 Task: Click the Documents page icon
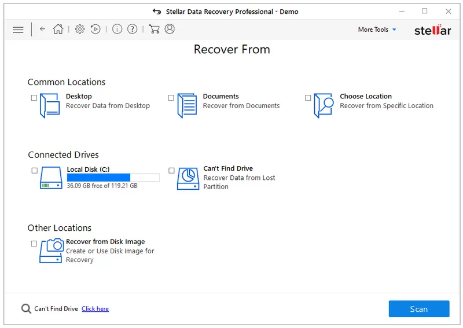(187, 106)
